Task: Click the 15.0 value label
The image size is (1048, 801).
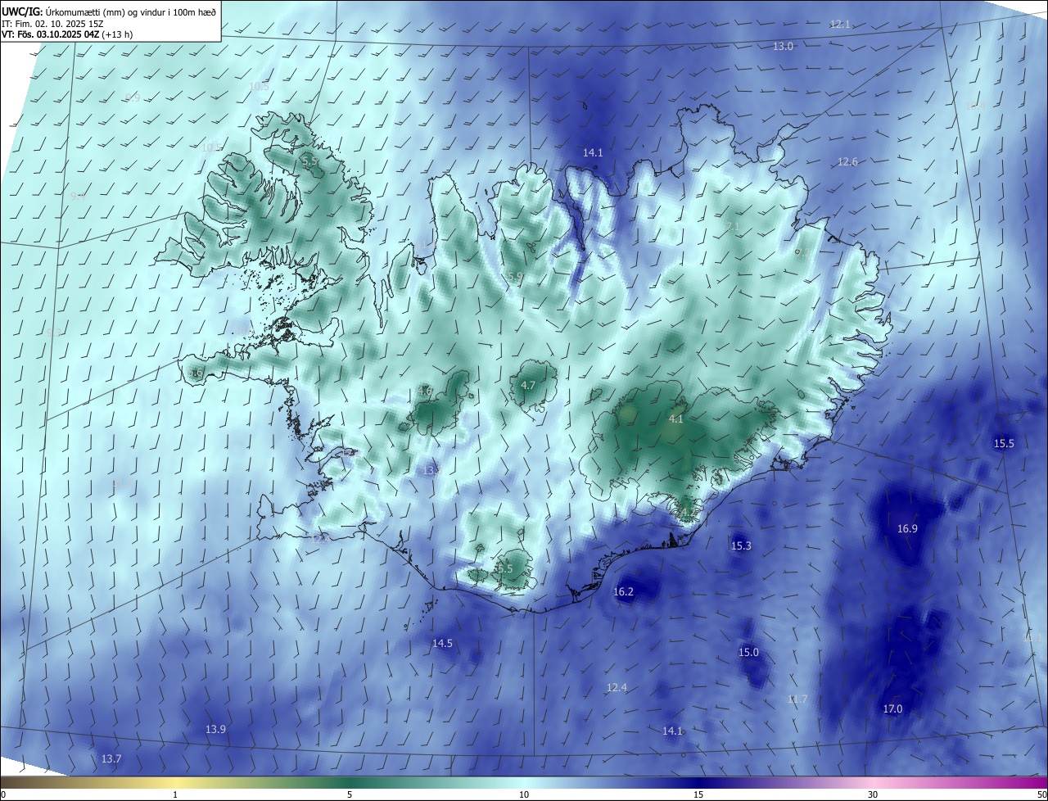Action: [749, 652]
